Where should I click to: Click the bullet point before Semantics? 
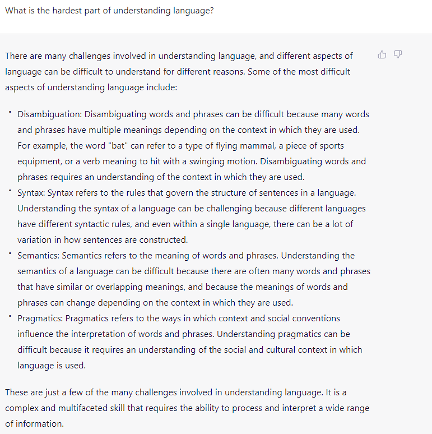click(x=10, y=253)
